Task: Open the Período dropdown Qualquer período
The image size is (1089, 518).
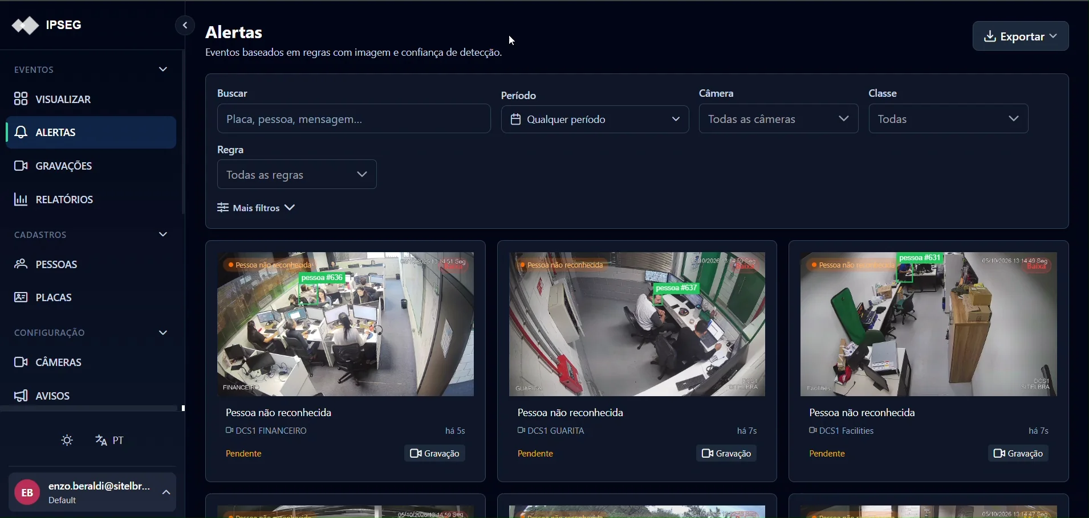Action: click(x=595, y=120)
